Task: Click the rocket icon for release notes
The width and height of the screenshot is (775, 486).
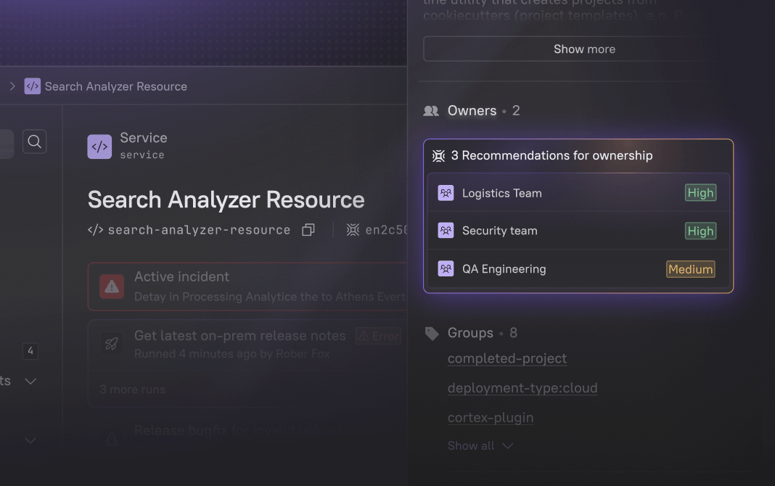Action: [x=112, y=344]
